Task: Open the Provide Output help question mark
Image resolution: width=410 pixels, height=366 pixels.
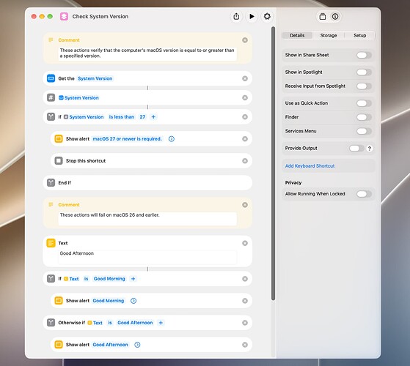Action: (x=369, y=149)
